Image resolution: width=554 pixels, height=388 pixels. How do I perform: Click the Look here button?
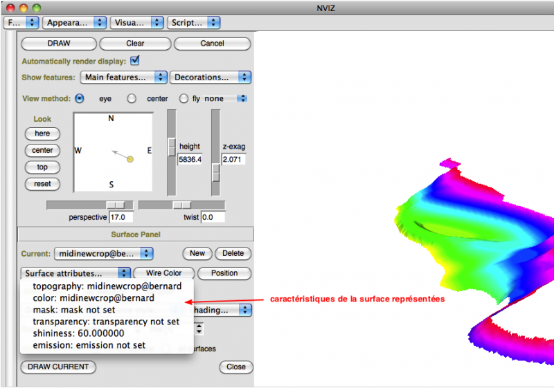[x=42, y=133]
